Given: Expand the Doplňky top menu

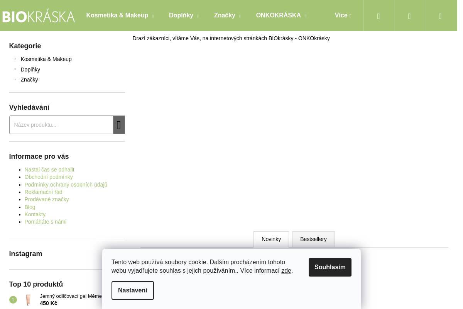Looking at the screenshot, I should click(x=184, y=15).
